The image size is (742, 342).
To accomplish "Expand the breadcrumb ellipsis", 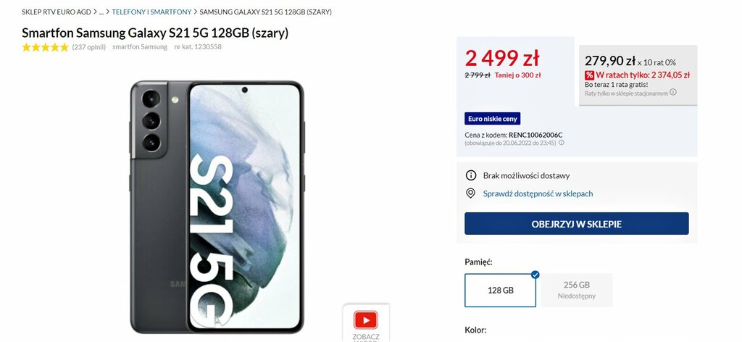I will pyautogui.click(x=101, y=12).
